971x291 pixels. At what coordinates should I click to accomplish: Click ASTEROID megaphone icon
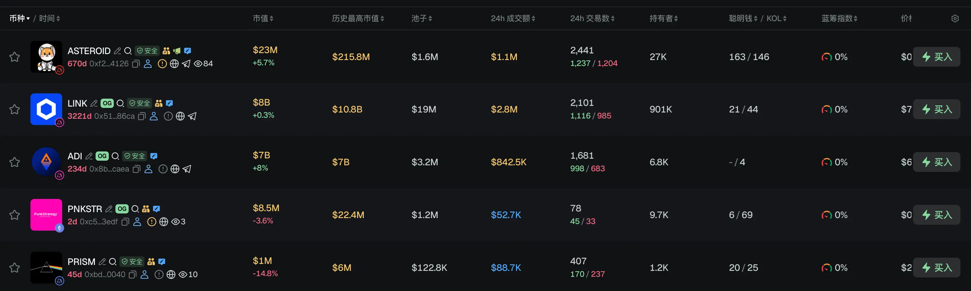pos(177,51)
